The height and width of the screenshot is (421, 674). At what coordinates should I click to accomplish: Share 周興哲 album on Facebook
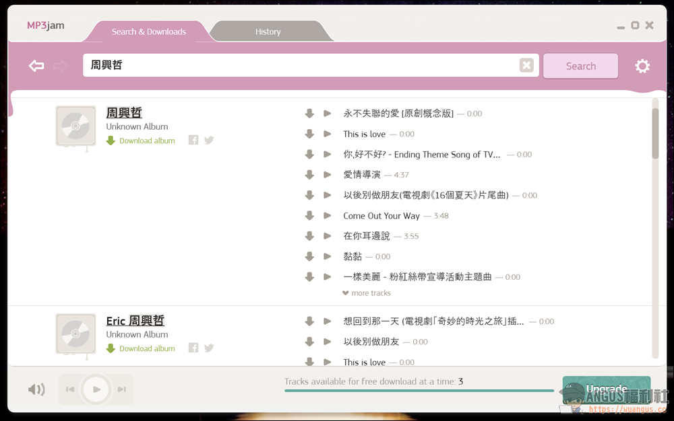coord(193,140)
